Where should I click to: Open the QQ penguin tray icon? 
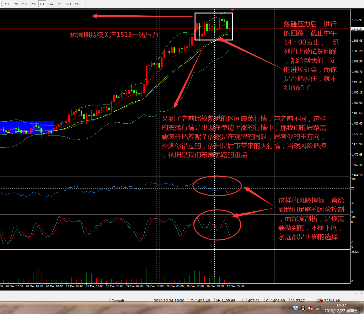tap(303, 308)
